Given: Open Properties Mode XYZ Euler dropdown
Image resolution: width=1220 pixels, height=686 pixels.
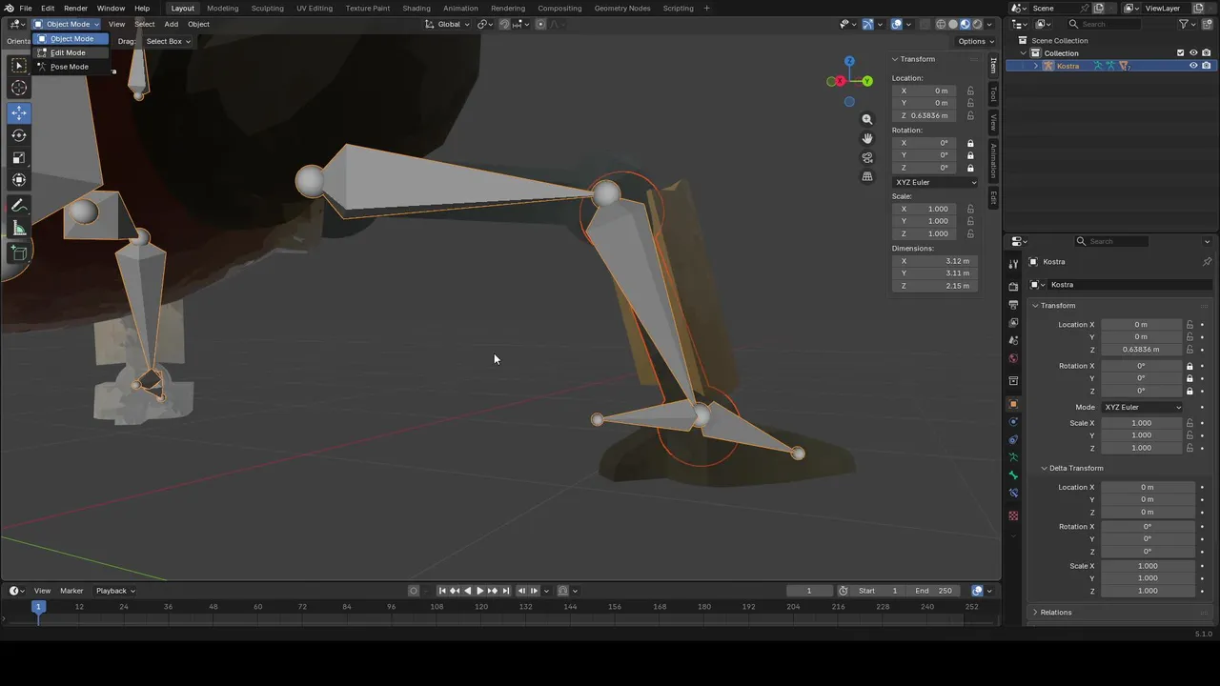Looking at the screenshot, I should tap(1143, 407).
